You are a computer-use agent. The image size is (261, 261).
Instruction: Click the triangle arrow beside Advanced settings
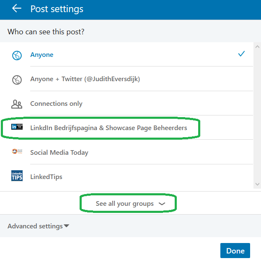tap(66, 226)
